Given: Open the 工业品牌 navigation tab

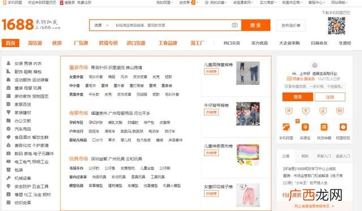Looking at the screenshot, I should tap(168, 43).
